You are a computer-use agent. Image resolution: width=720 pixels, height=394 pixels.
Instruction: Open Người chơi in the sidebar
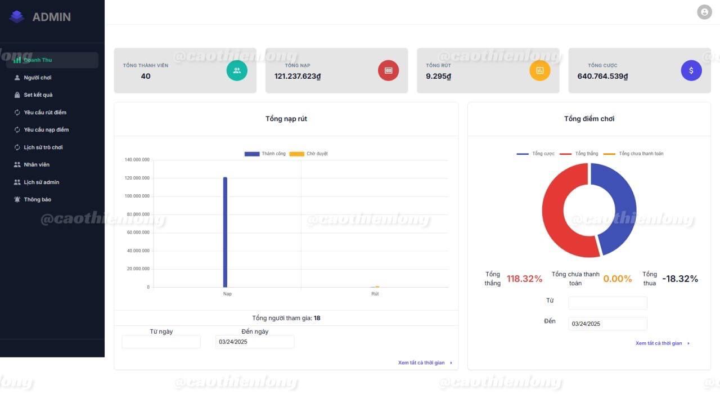coord(38,78)
